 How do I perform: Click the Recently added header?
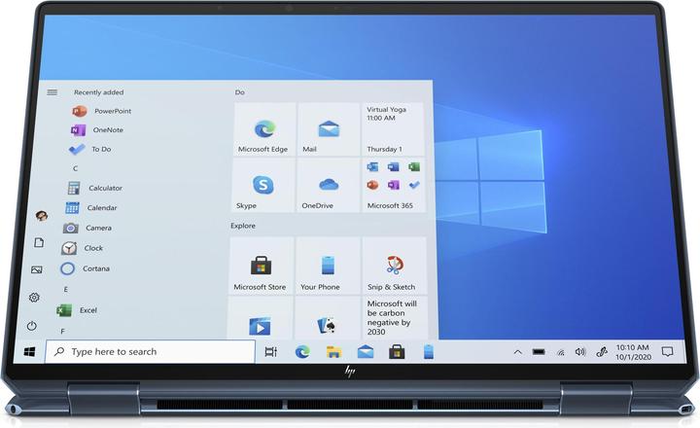point(98,92)
